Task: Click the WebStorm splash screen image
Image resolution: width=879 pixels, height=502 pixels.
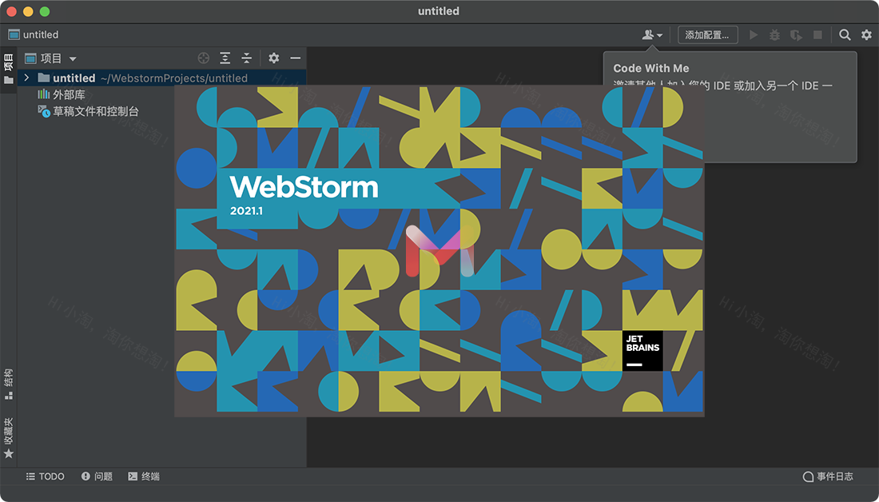Action: tap(439, 251)
